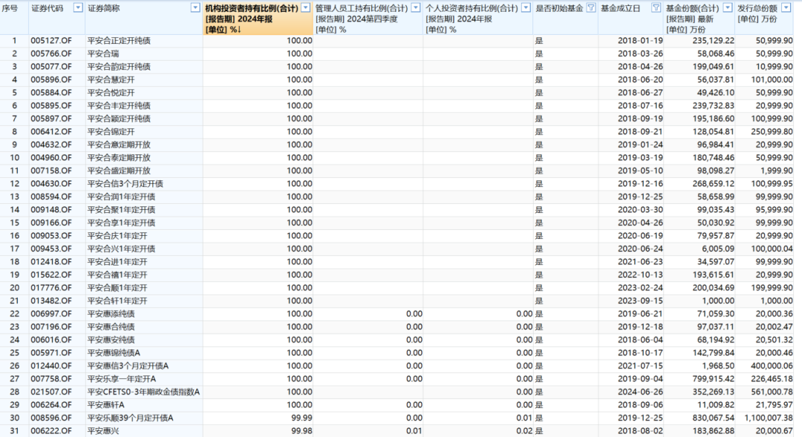802x437 pixels.
Task: Open the 机构投资者持有比例(合计) column dropdown arrow
Action: pos(306,7)
